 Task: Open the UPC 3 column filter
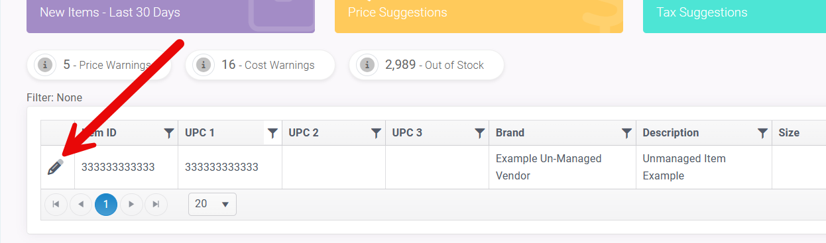[479, 133]
